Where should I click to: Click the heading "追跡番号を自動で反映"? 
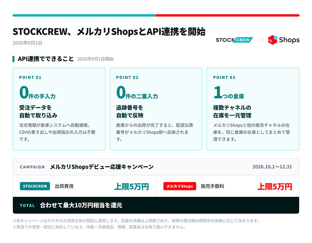(129, 111)
